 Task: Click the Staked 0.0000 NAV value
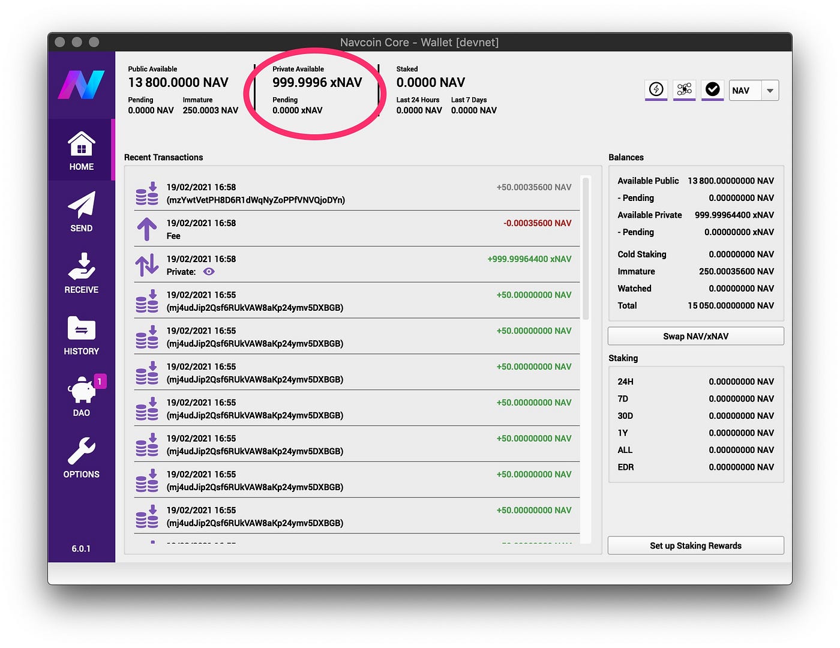[x=431, y=83]
